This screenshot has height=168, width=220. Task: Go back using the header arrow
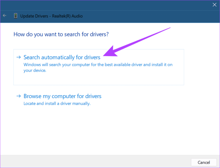[5, 15]
